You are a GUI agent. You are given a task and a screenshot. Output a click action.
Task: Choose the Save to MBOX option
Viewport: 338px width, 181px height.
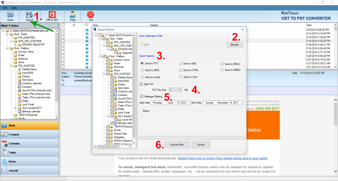pos(222,70)
